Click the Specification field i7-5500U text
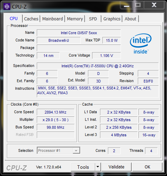This screenshot has width=167, height=176. click(98, 66)
